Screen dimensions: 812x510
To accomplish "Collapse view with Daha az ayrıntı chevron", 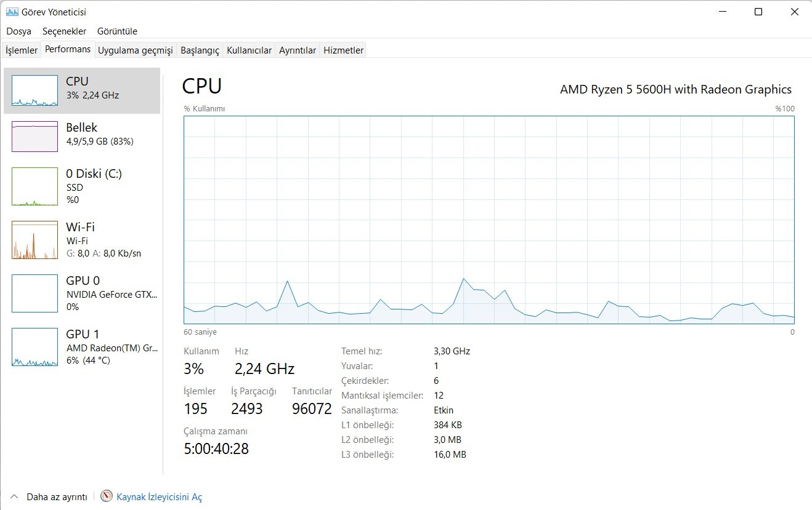I will pyautogui.click(x=15, y=496).
